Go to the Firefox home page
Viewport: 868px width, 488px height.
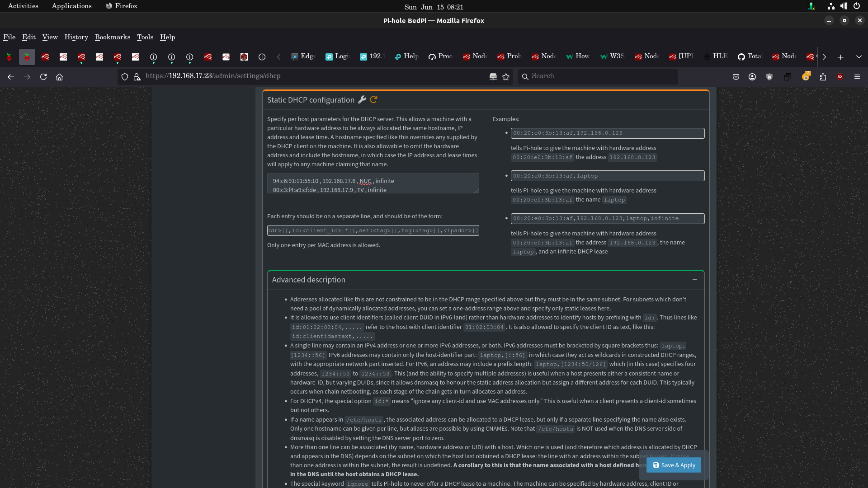click(x=59, y=77)
